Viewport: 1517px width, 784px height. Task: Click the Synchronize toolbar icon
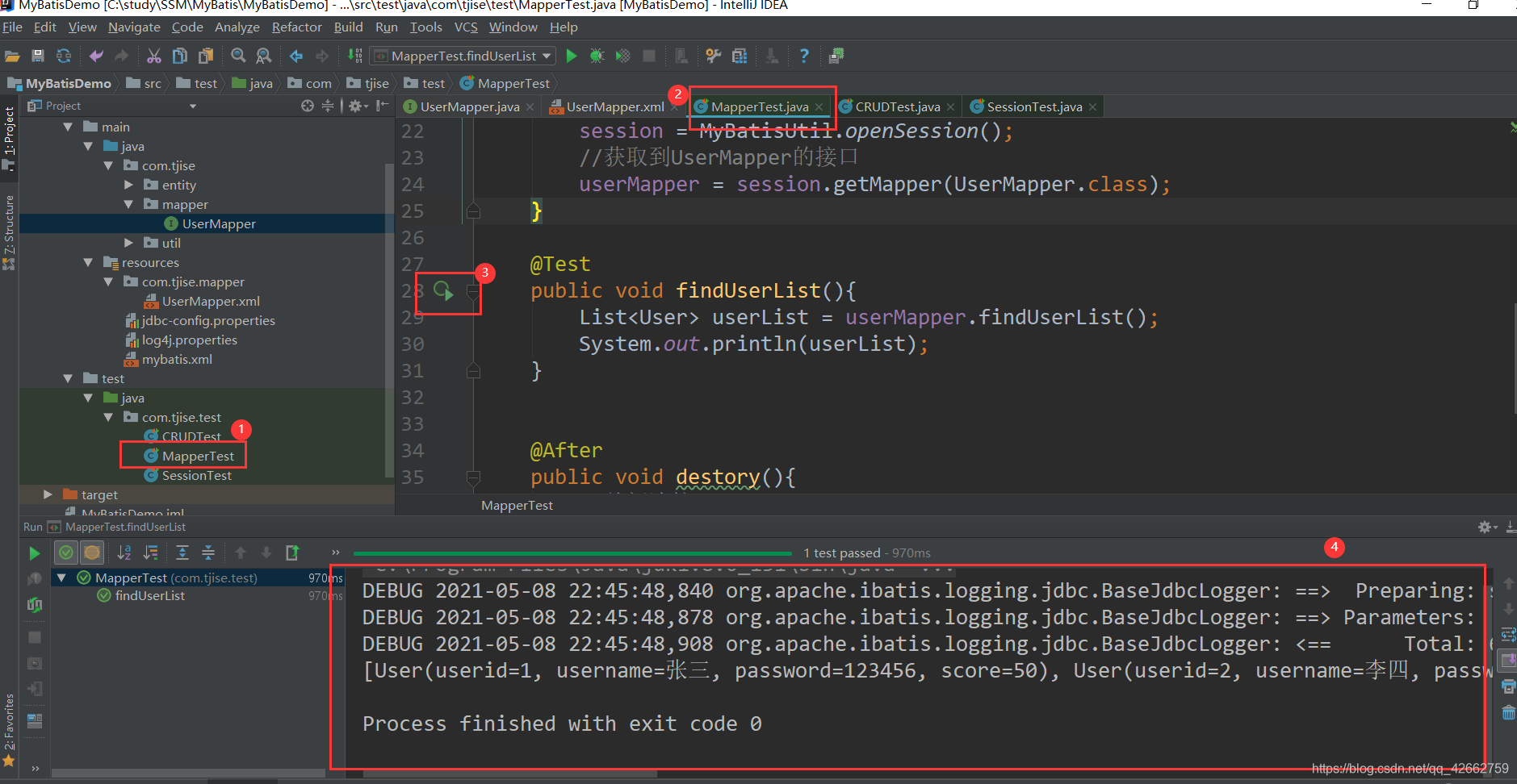(64, 56)
